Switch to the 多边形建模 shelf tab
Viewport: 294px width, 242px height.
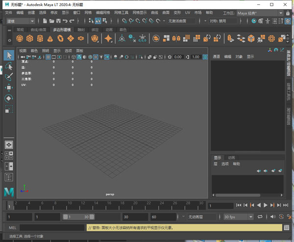click(62, 30)
